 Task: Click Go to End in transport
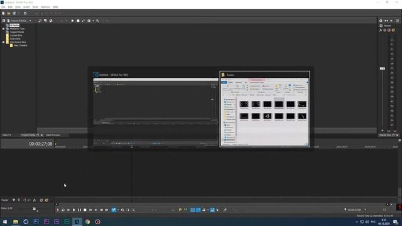point(96,210)
